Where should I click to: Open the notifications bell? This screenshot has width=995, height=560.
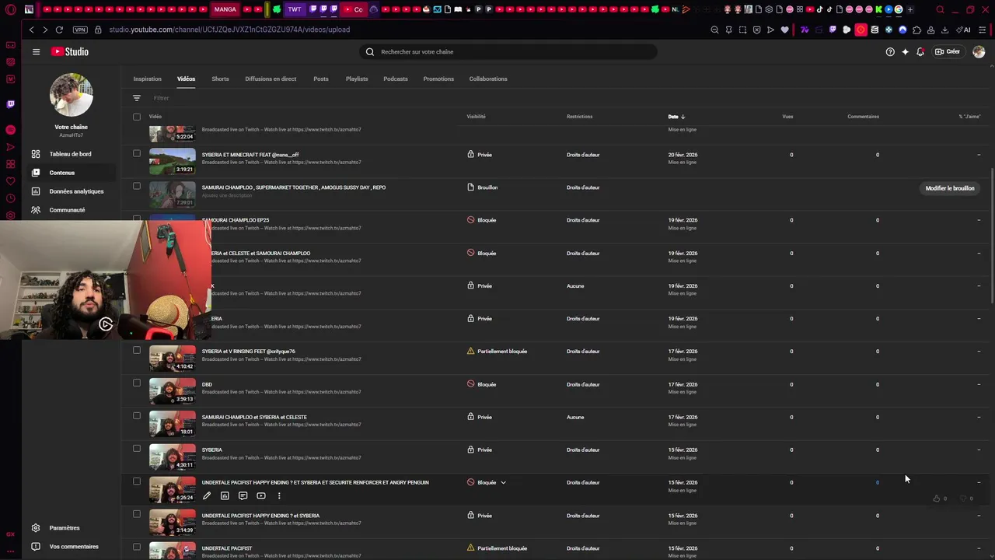point(920,51)
